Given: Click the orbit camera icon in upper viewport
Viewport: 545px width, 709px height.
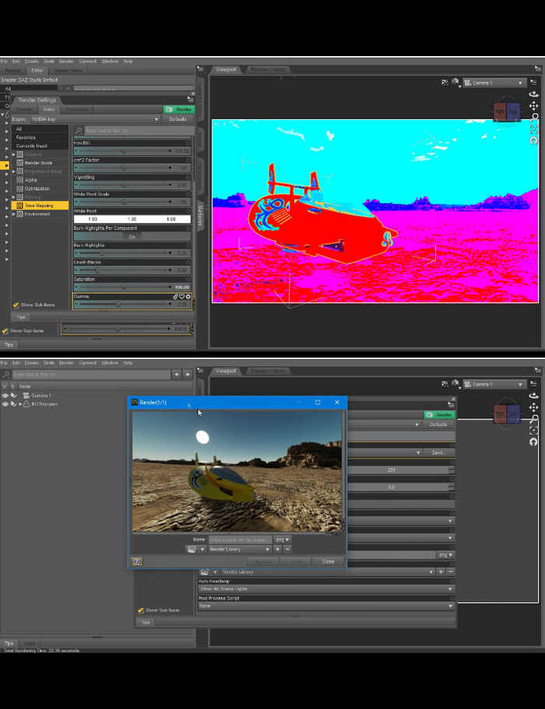Looking at the screenshot, I should click(x=533, y=94).
